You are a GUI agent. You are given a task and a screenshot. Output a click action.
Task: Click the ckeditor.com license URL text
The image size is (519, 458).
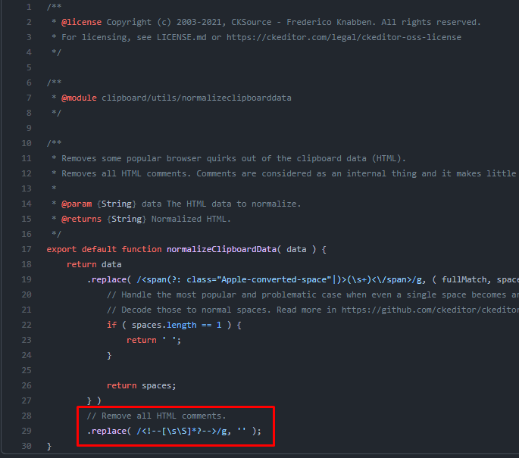[x=343, y=37]
